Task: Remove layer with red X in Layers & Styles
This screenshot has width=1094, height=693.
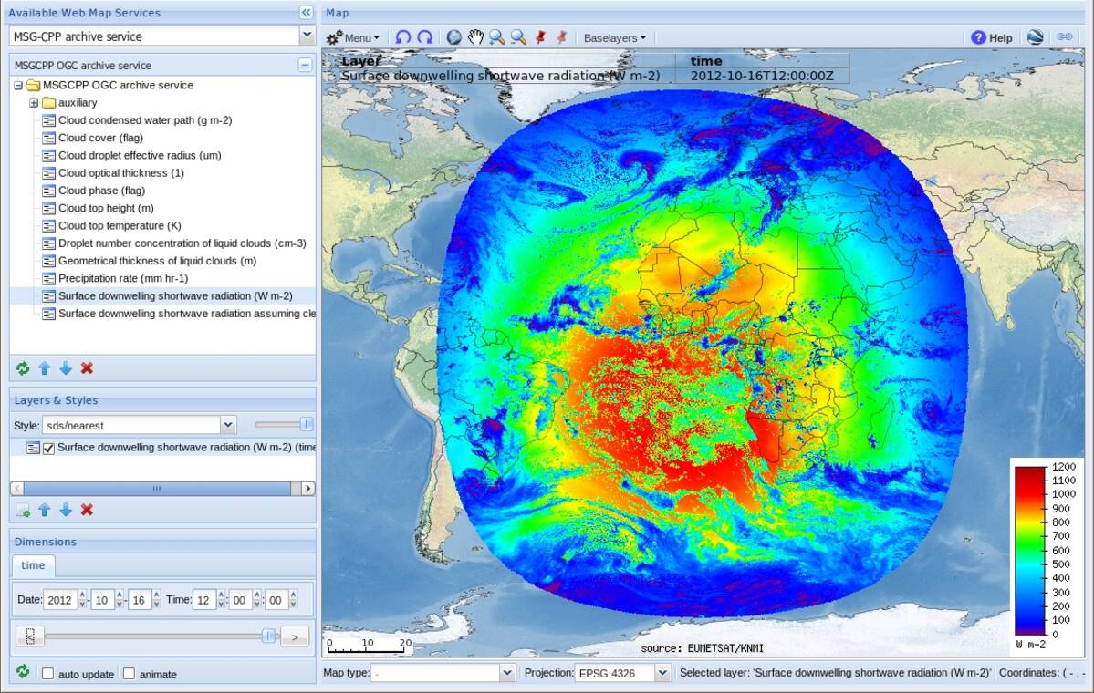Action: [x=87, y=510]
